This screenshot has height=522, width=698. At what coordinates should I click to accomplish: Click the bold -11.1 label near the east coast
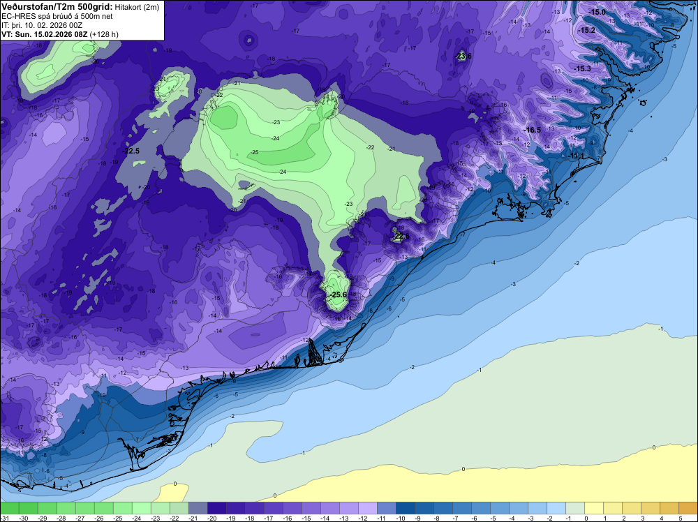(577, 156)
